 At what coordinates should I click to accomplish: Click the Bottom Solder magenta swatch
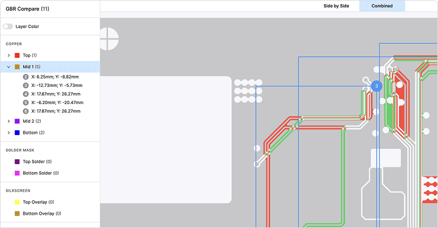(17, 173)
